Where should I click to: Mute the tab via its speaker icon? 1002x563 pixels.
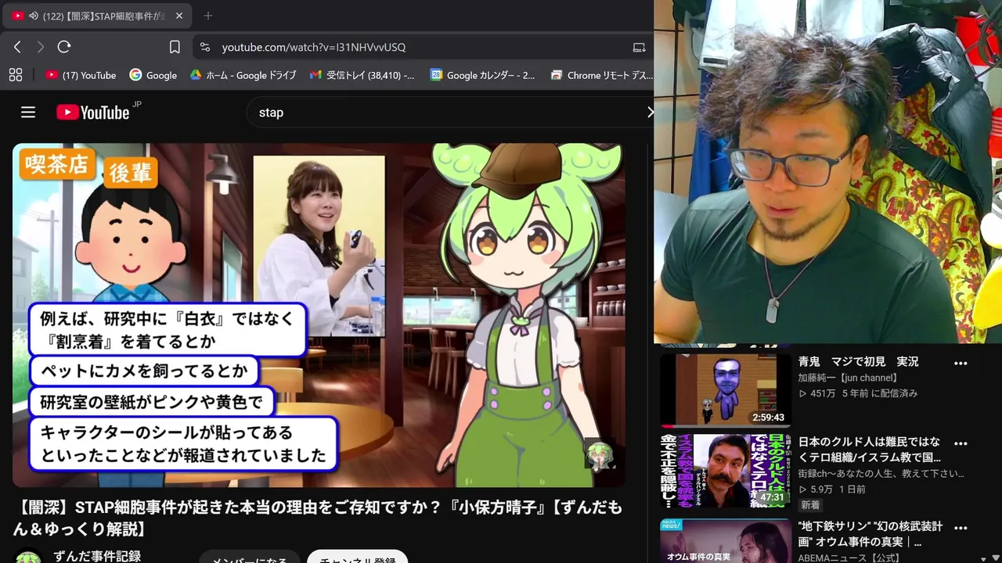(x=33, y=16)
